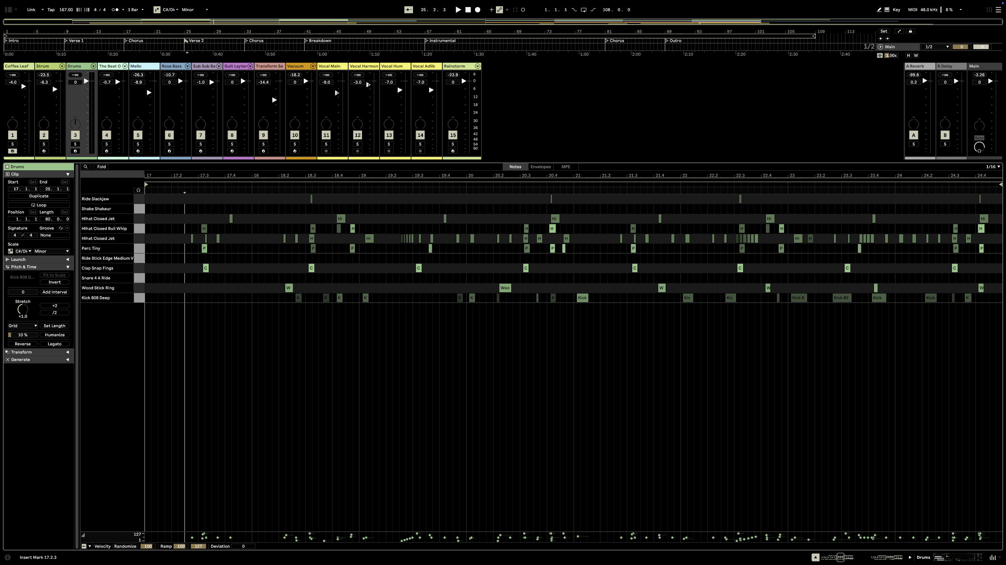Click the Stretch knob
1006x565 pixels.
22,310
